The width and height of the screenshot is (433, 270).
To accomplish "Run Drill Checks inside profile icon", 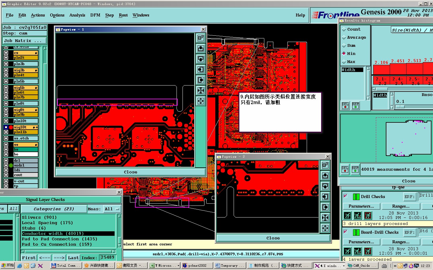I will coord(368,215).
